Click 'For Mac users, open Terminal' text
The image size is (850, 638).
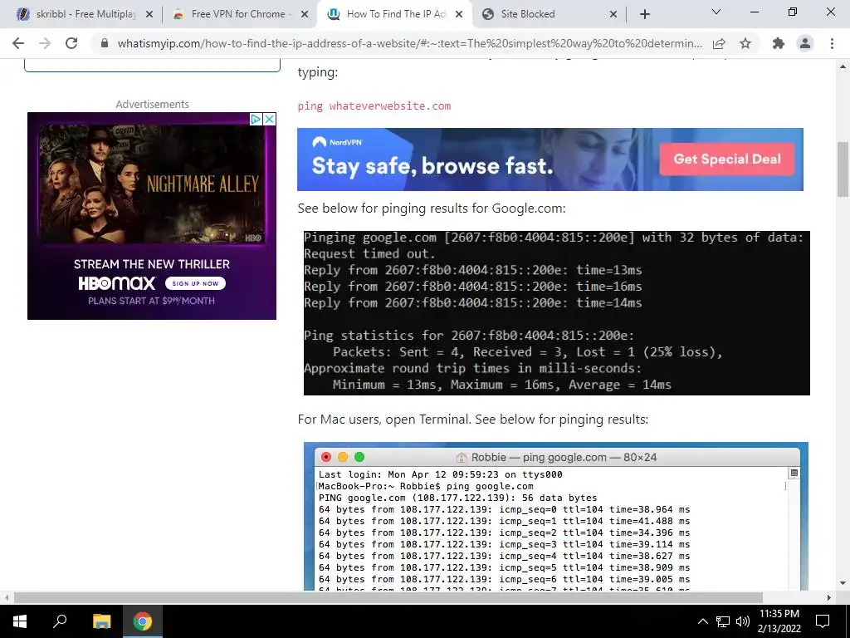click(x=472, y=420)
